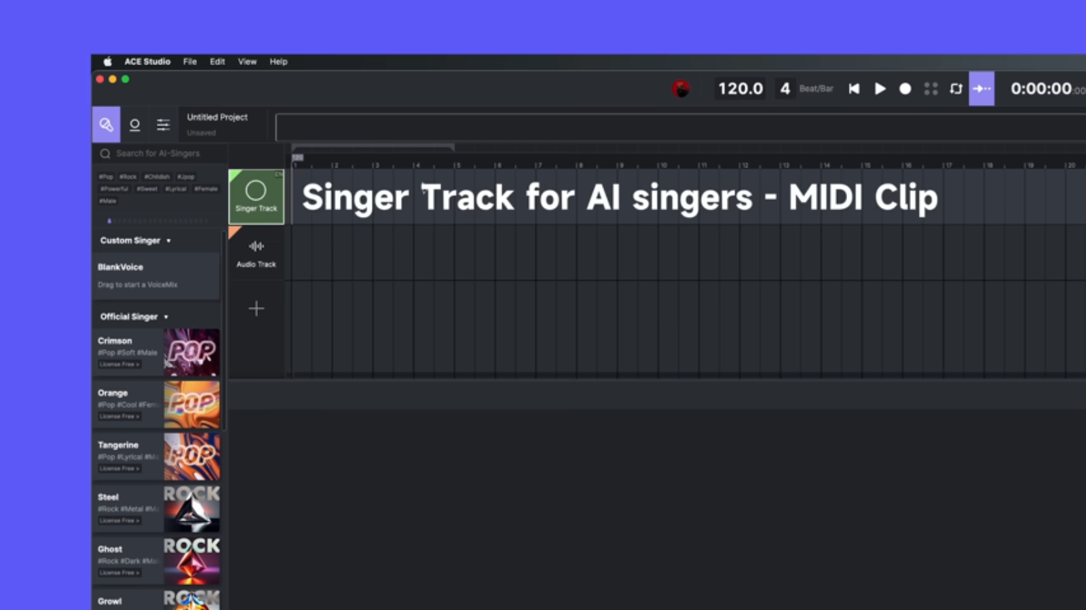Click the Record button

click(x=905, y=89)
